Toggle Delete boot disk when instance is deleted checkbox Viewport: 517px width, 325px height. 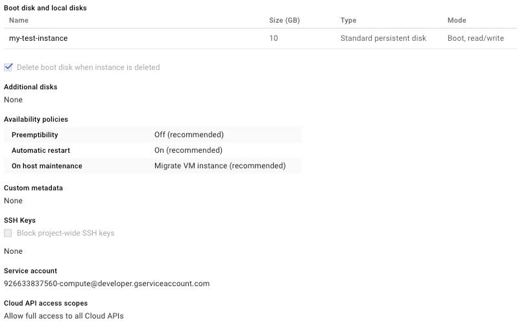[8, 67]
